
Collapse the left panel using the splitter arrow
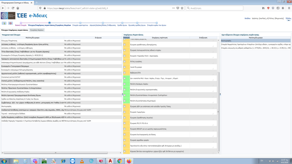click(122, 94)
